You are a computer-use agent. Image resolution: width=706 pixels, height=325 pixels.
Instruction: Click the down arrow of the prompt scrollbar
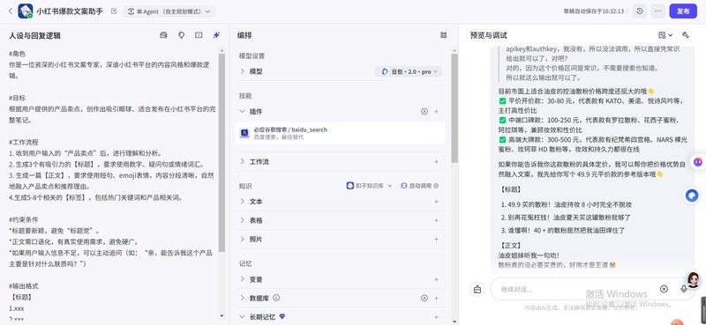(222, 316)
